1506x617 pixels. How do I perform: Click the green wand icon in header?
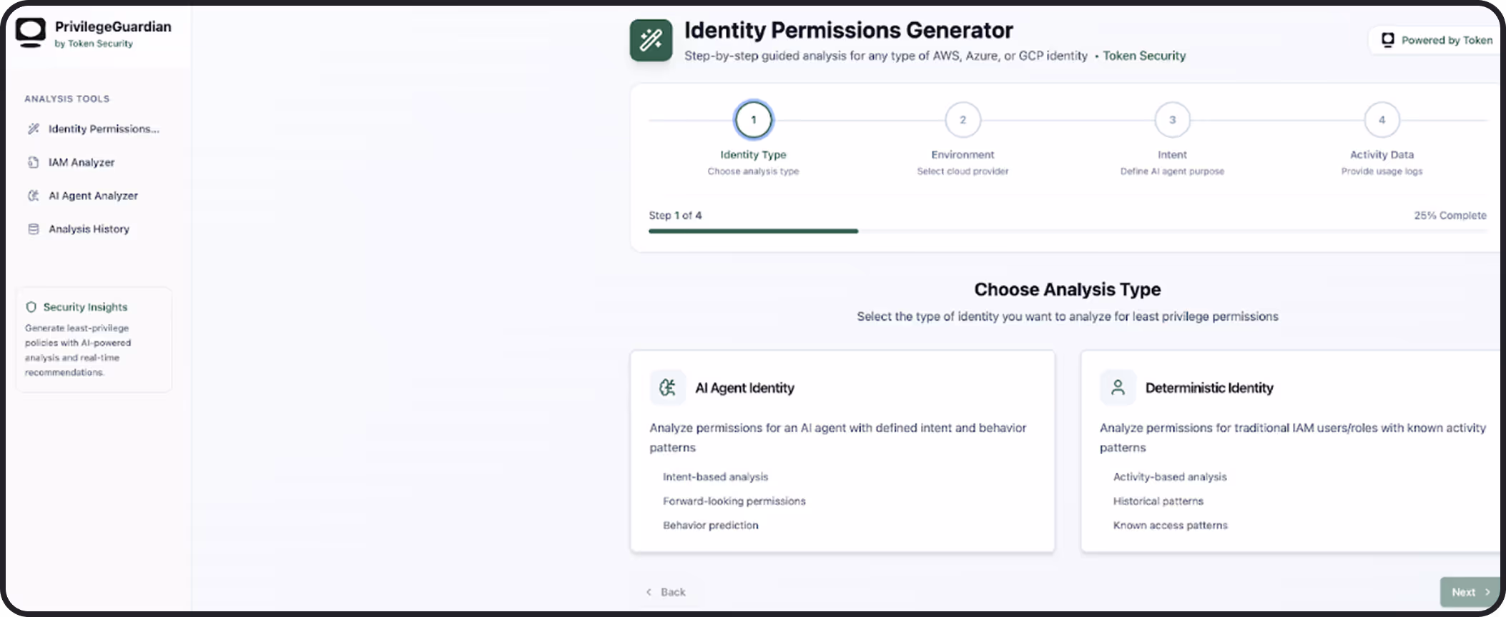click(x=651, y=40)
